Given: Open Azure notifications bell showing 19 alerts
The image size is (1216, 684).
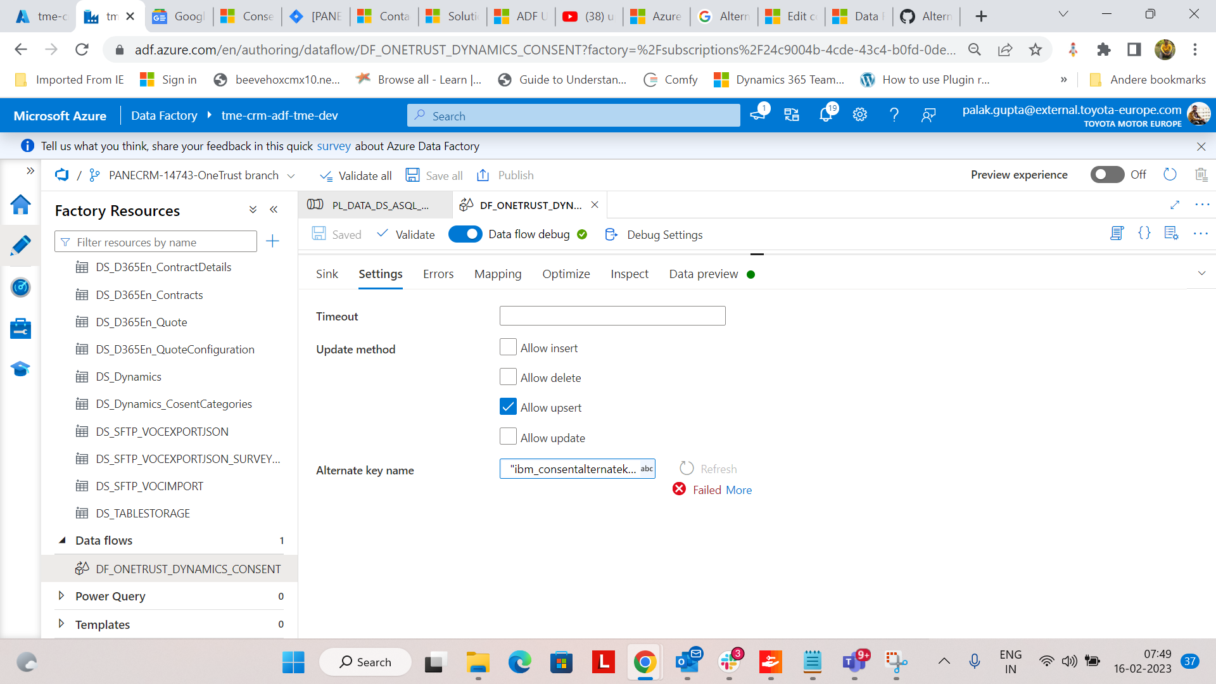Looking at the screenshot, I should [x=825, y=115].
